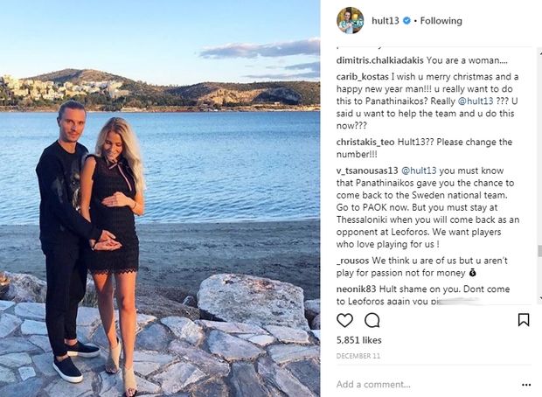Open the @hult13 mention in the carib_kostas comment

pyautogui.click(x=476, y=101)
